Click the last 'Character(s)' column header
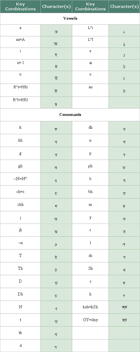 pyautogui.click(x=124, y=7)
